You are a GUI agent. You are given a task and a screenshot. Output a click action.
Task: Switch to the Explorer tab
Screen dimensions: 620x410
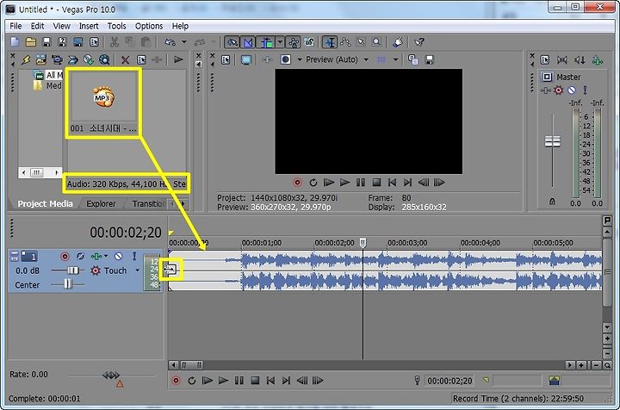pyautogui.click(x=102, y=203)
